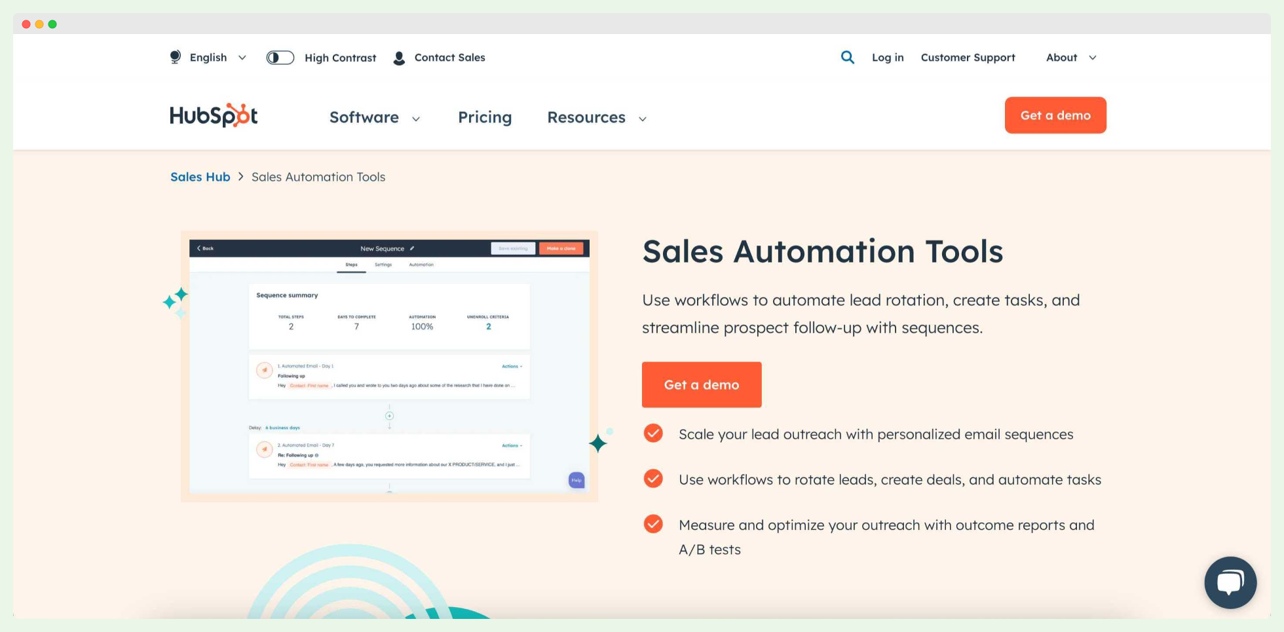
Task: Click 'Use workflows to rotate leads' text
Action: [x=890, y=479]
